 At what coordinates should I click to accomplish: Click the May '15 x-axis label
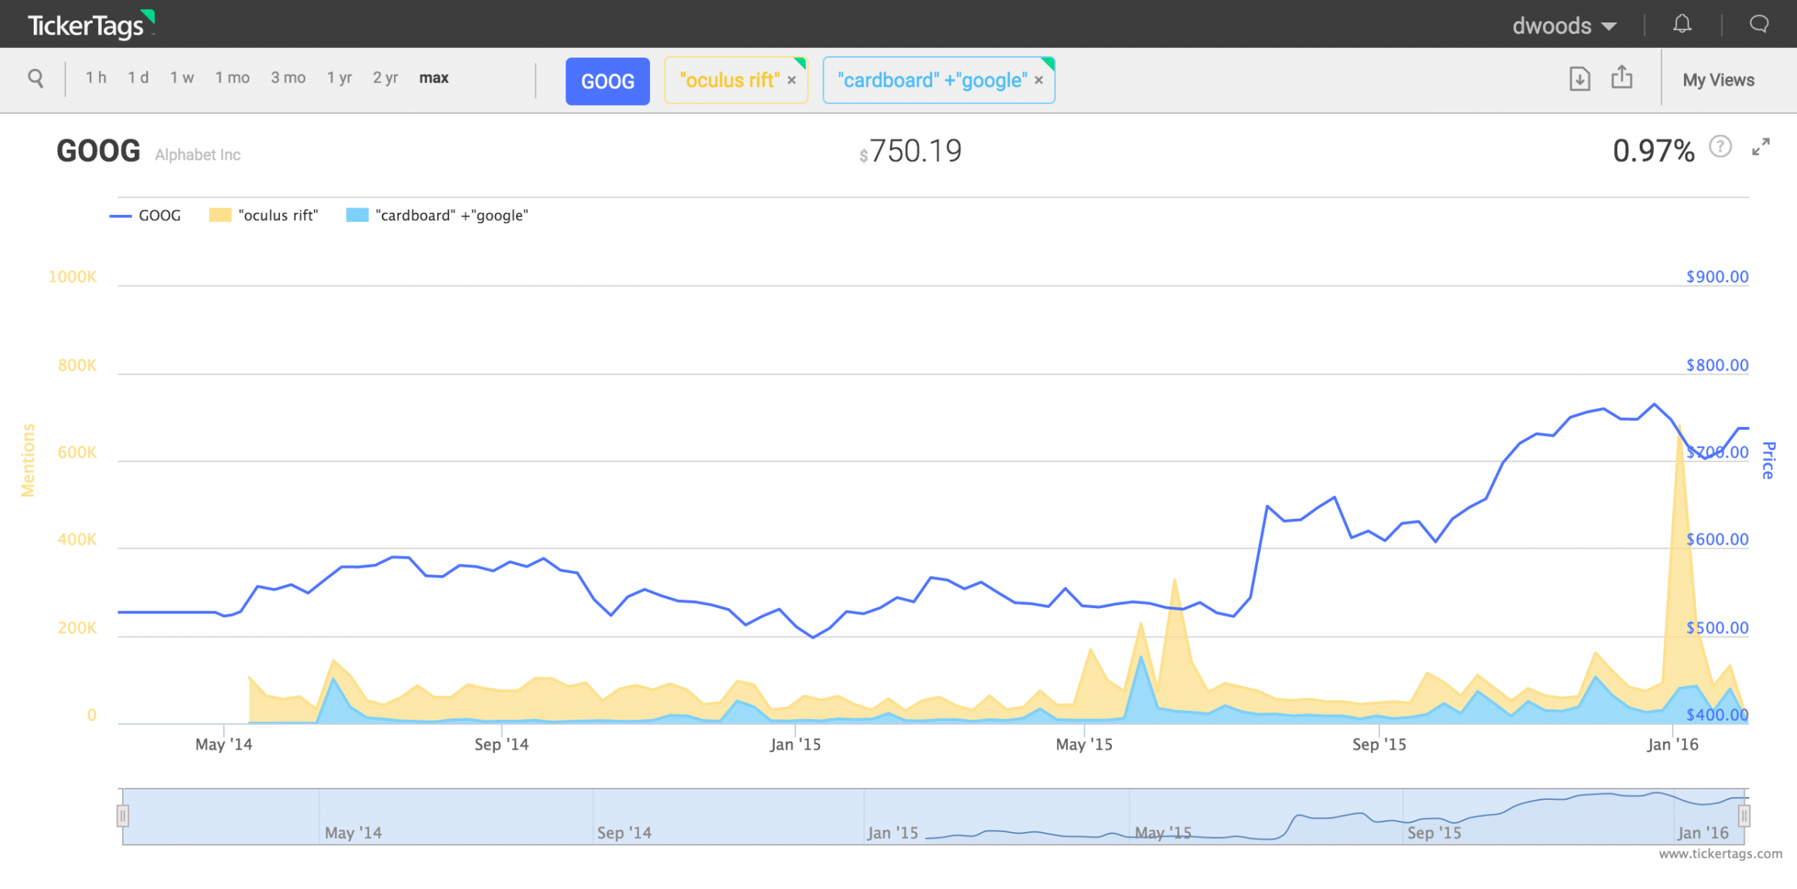[x=1084, y=744]
